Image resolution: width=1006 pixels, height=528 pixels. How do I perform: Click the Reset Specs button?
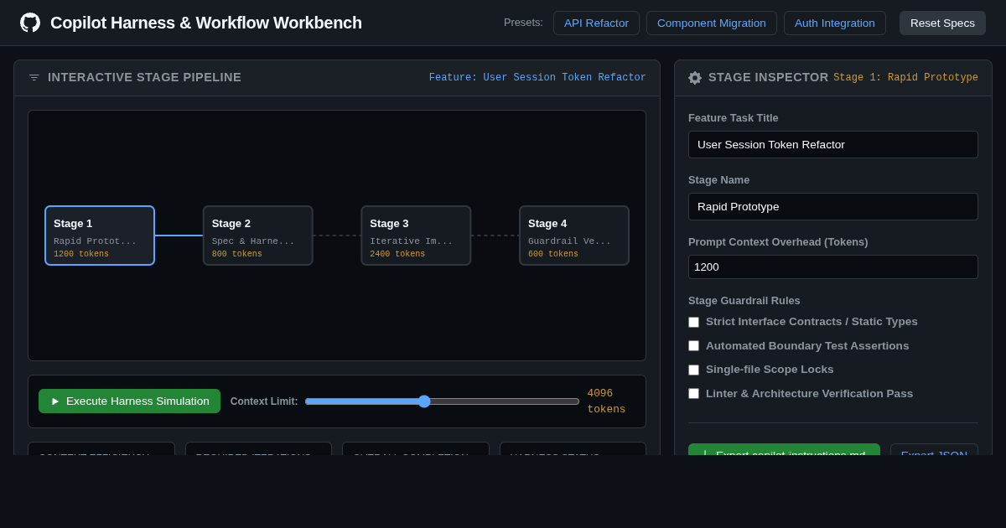pos(942,23)
